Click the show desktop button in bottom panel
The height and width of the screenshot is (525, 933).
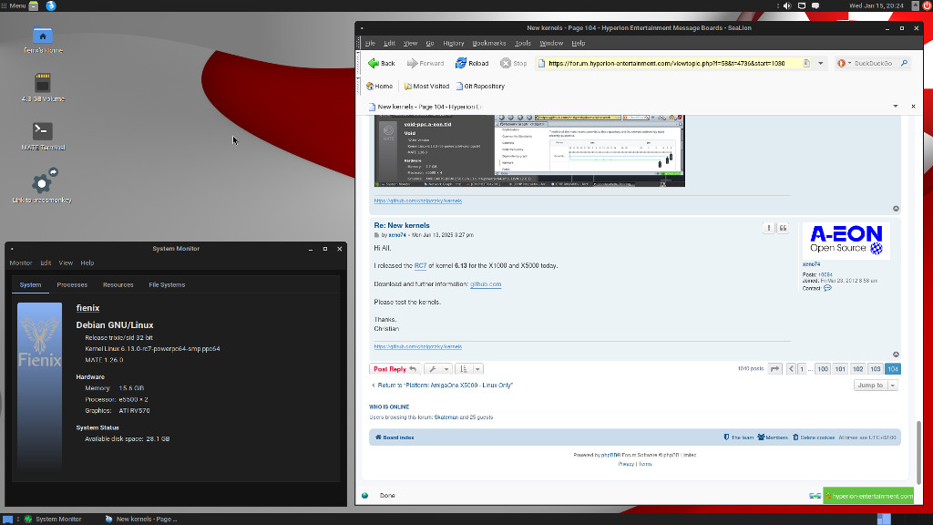click(x=7, y=519)
